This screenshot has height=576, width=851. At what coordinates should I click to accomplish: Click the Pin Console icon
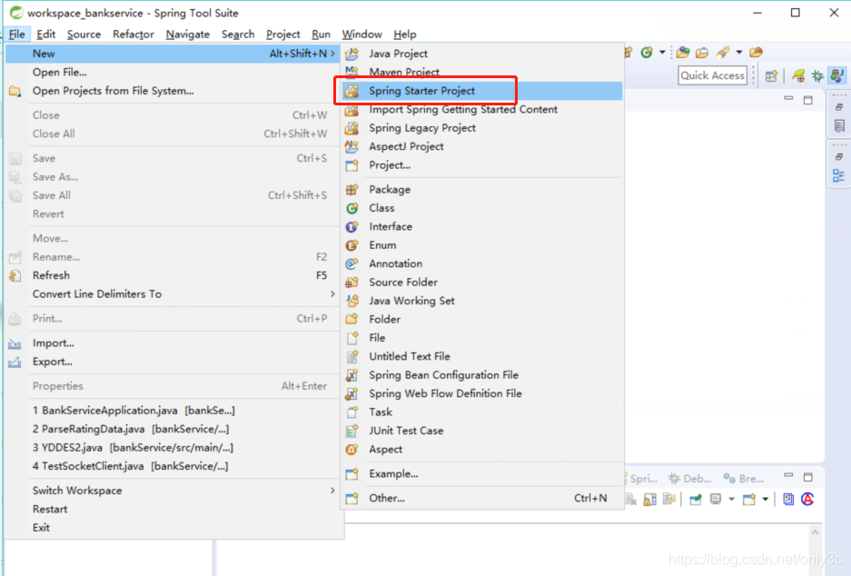point(695,499)
